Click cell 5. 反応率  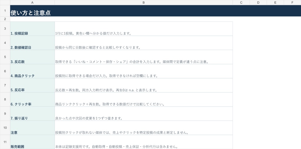pos(32,85)
